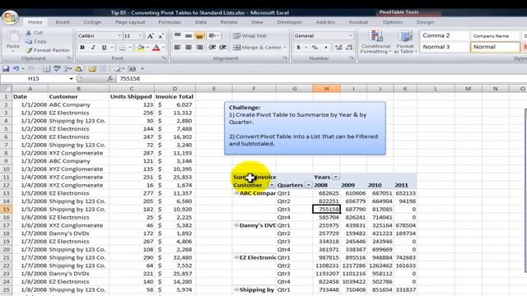Open the Customer field filter dropdown
Screen dimensions: 527x296
(272, 185)
